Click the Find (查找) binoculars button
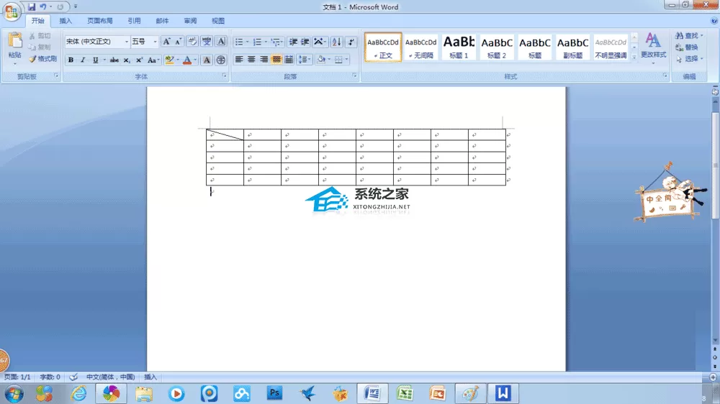The width and height of the screenshot is (720, 404). click(689, 35)
